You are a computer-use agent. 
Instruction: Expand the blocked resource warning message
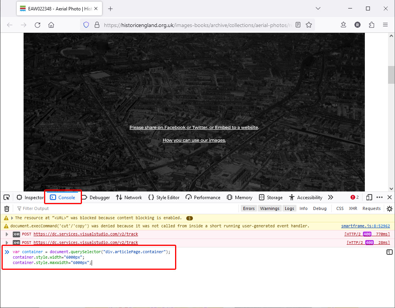coord(12,218)
